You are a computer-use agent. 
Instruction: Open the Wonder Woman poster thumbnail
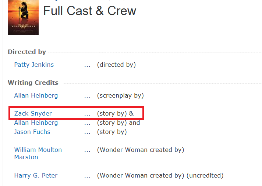[x=23, y=17]
